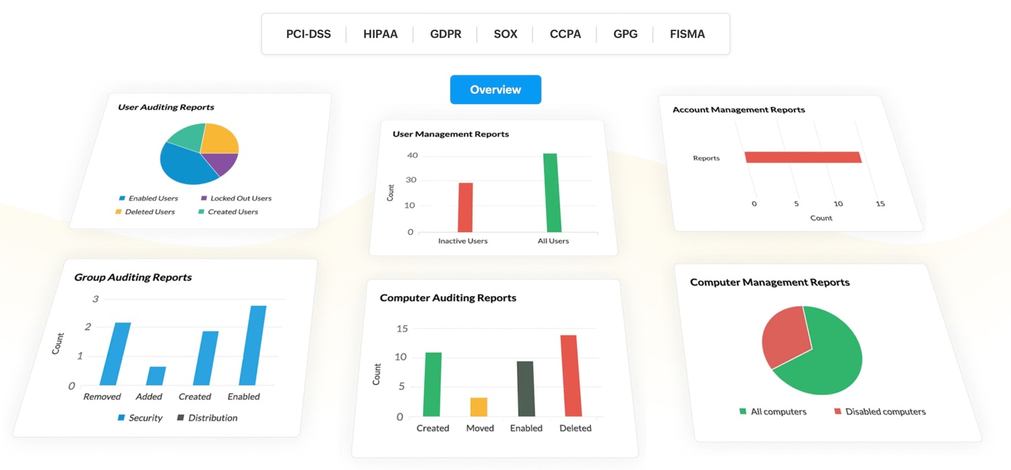Select the GDPR tab
This screenshot has width=1011, height=470.
coord(446,34)
